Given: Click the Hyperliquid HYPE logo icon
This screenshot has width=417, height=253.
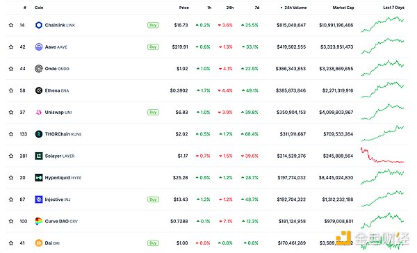Looking at the screenshot, I should 39,177.
